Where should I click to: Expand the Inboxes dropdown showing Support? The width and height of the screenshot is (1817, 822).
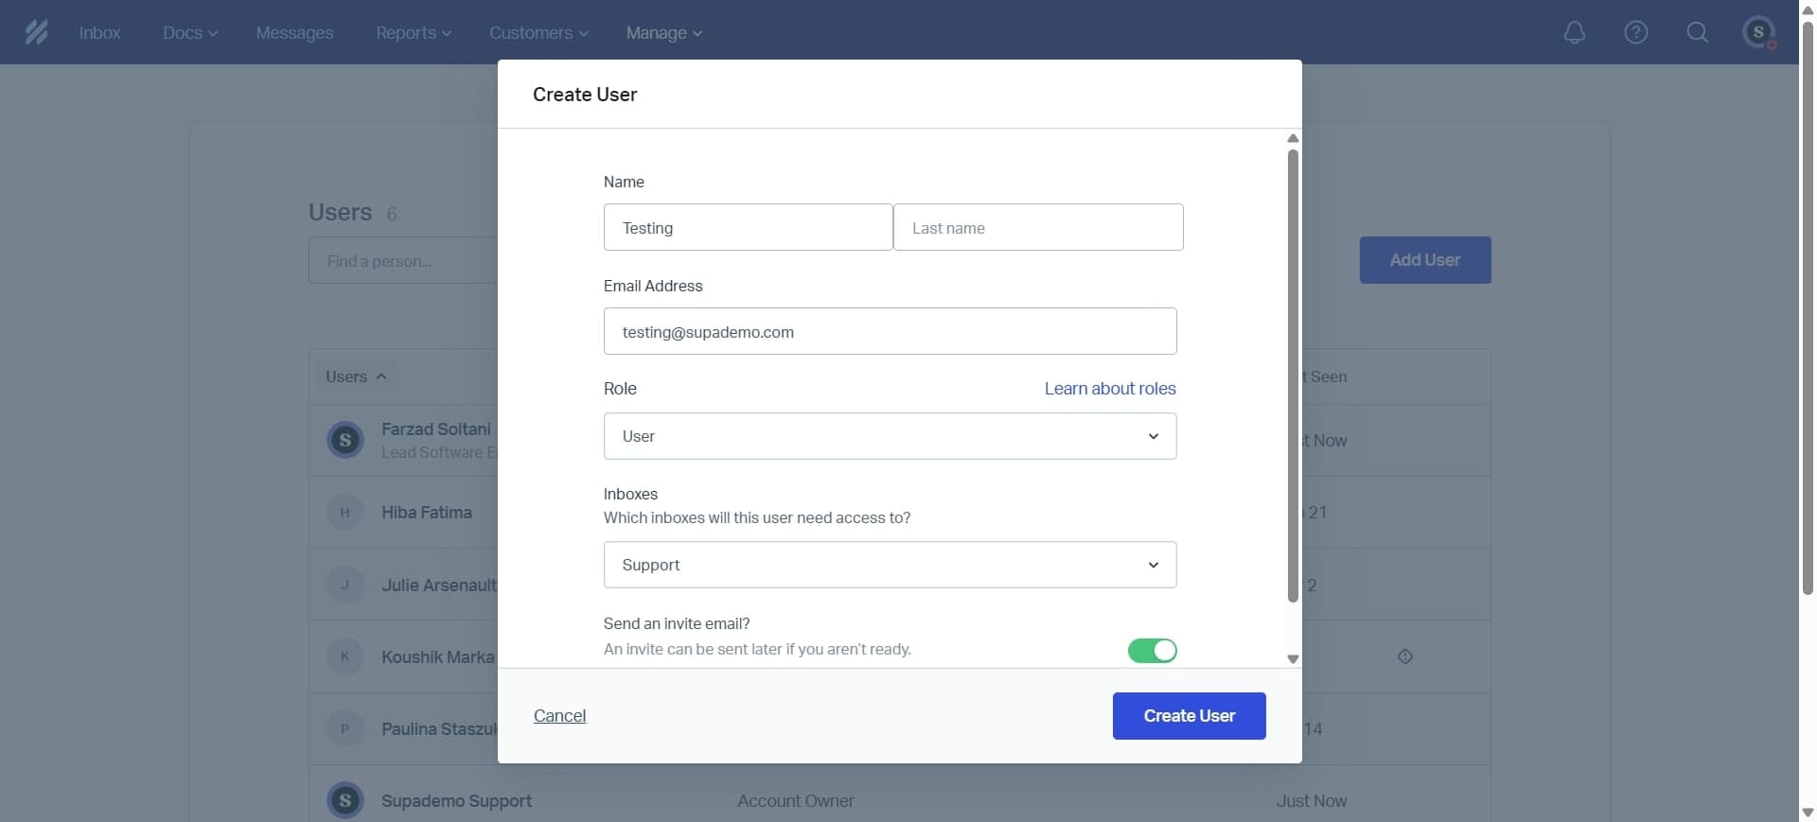(890, 565)
